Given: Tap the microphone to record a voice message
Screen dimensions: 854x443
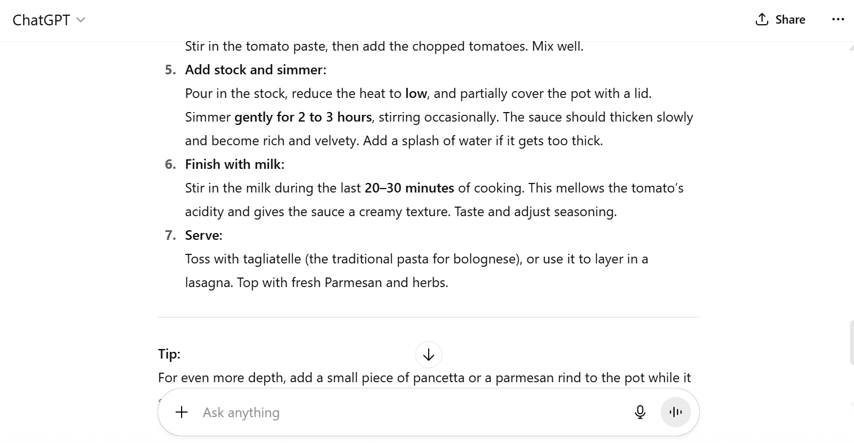Looking at the screenshot, I should pyautogui.click(x=640, y=412).
